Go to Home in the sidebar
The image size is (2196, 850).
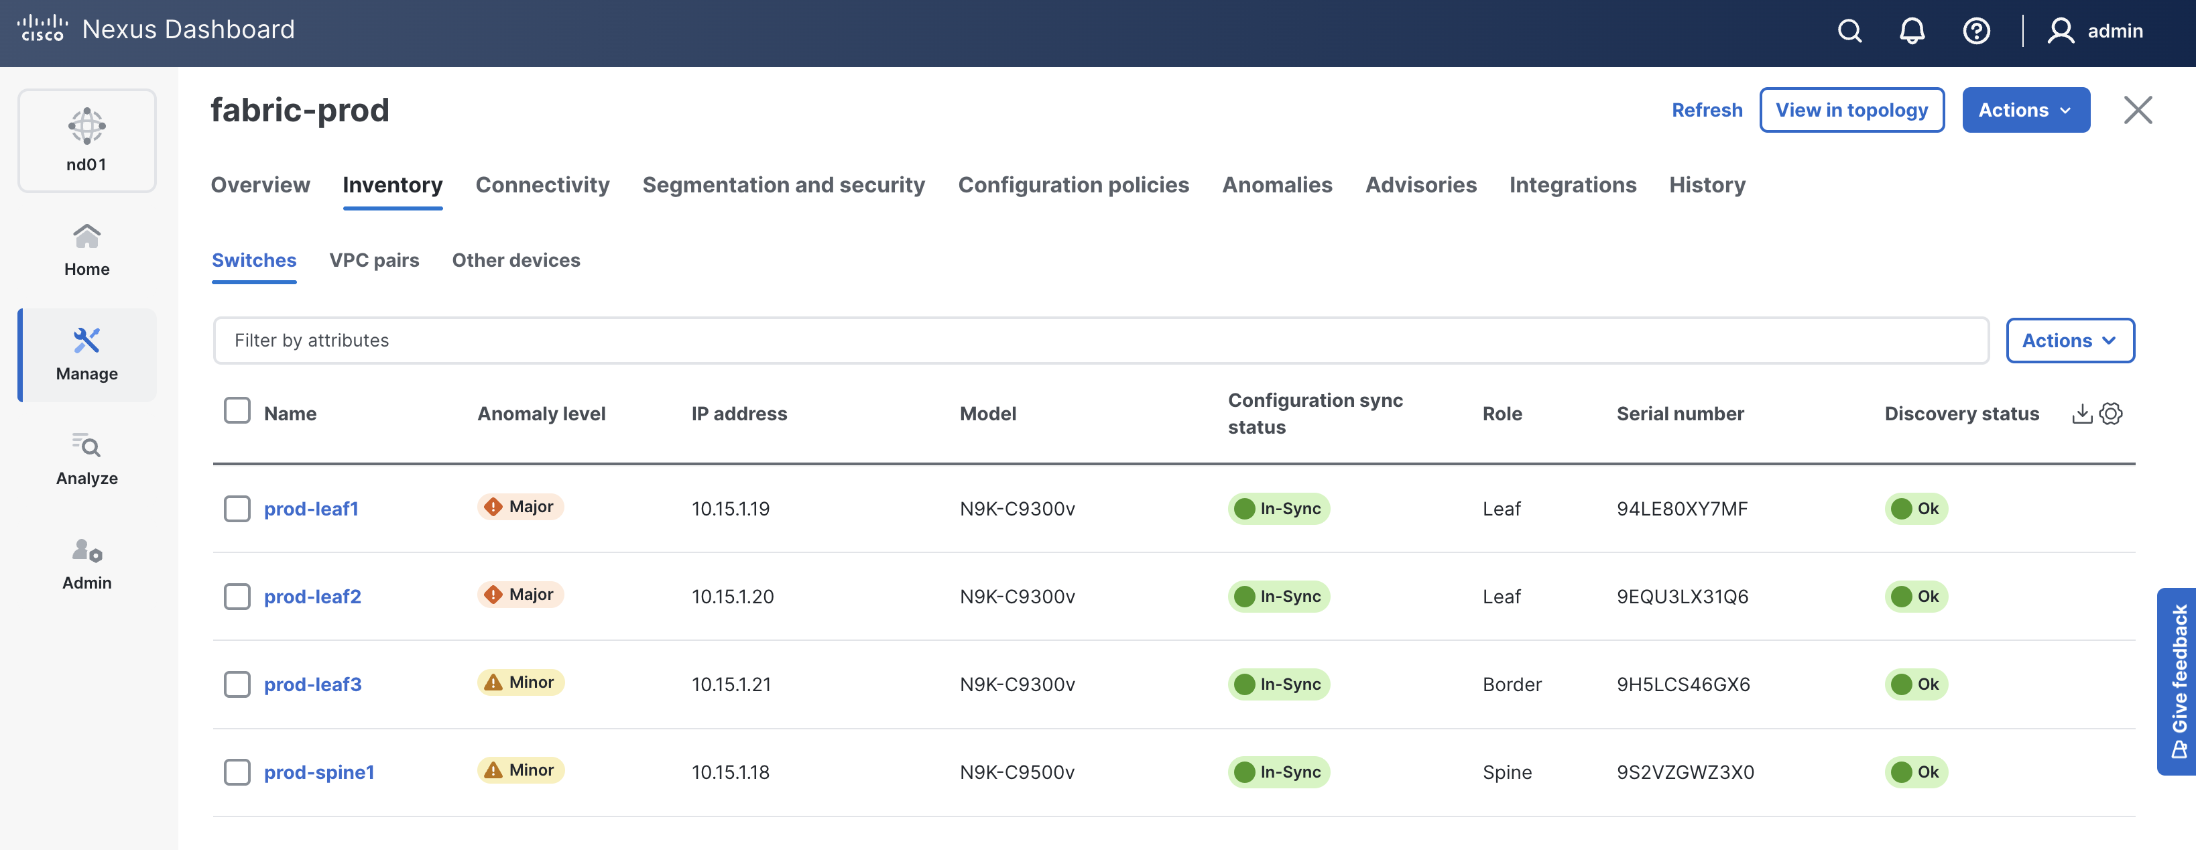pyautogui.click(x=87, y=250)
